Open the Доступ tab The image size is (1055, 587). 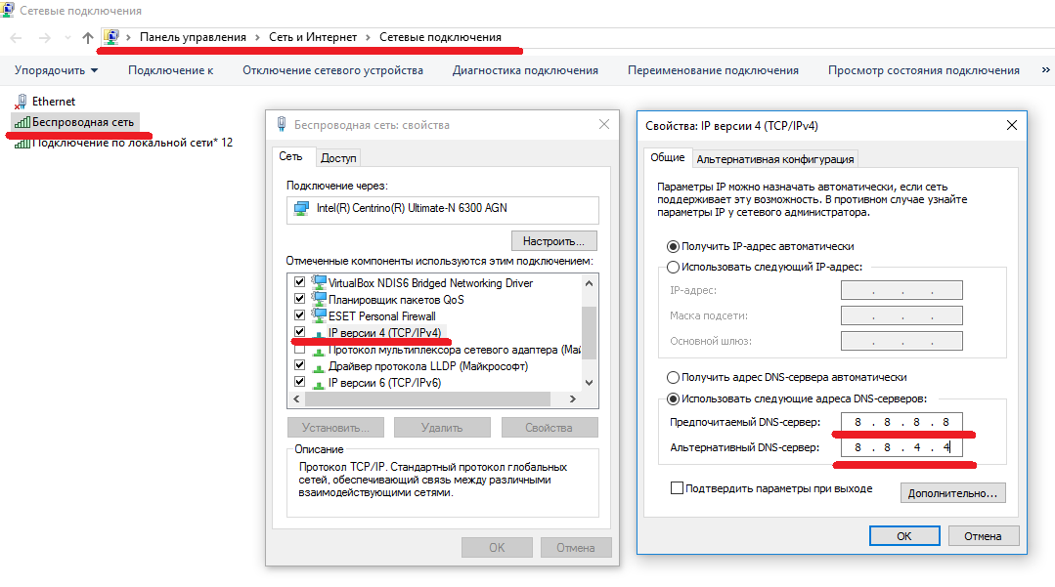[338, 158]
